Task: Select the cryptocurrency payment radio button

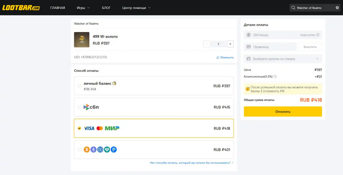Action: 79,149
